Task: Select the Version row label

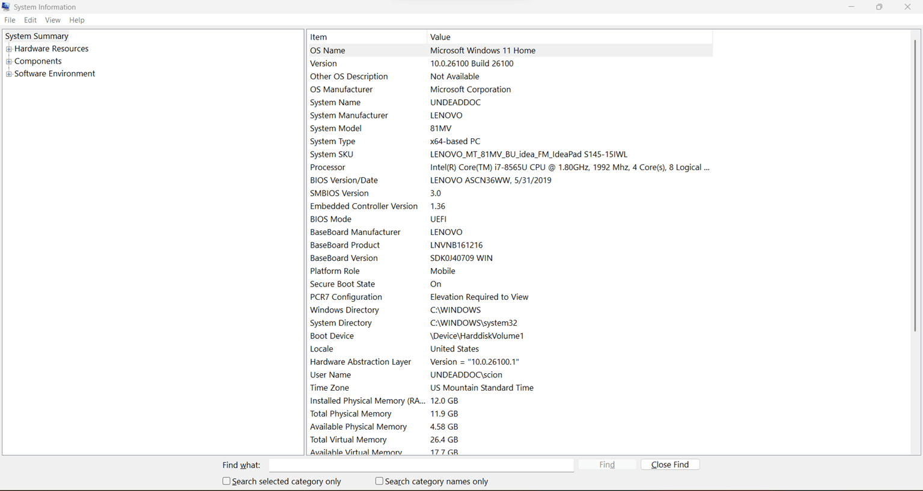Action: click(x=323, y=64)
